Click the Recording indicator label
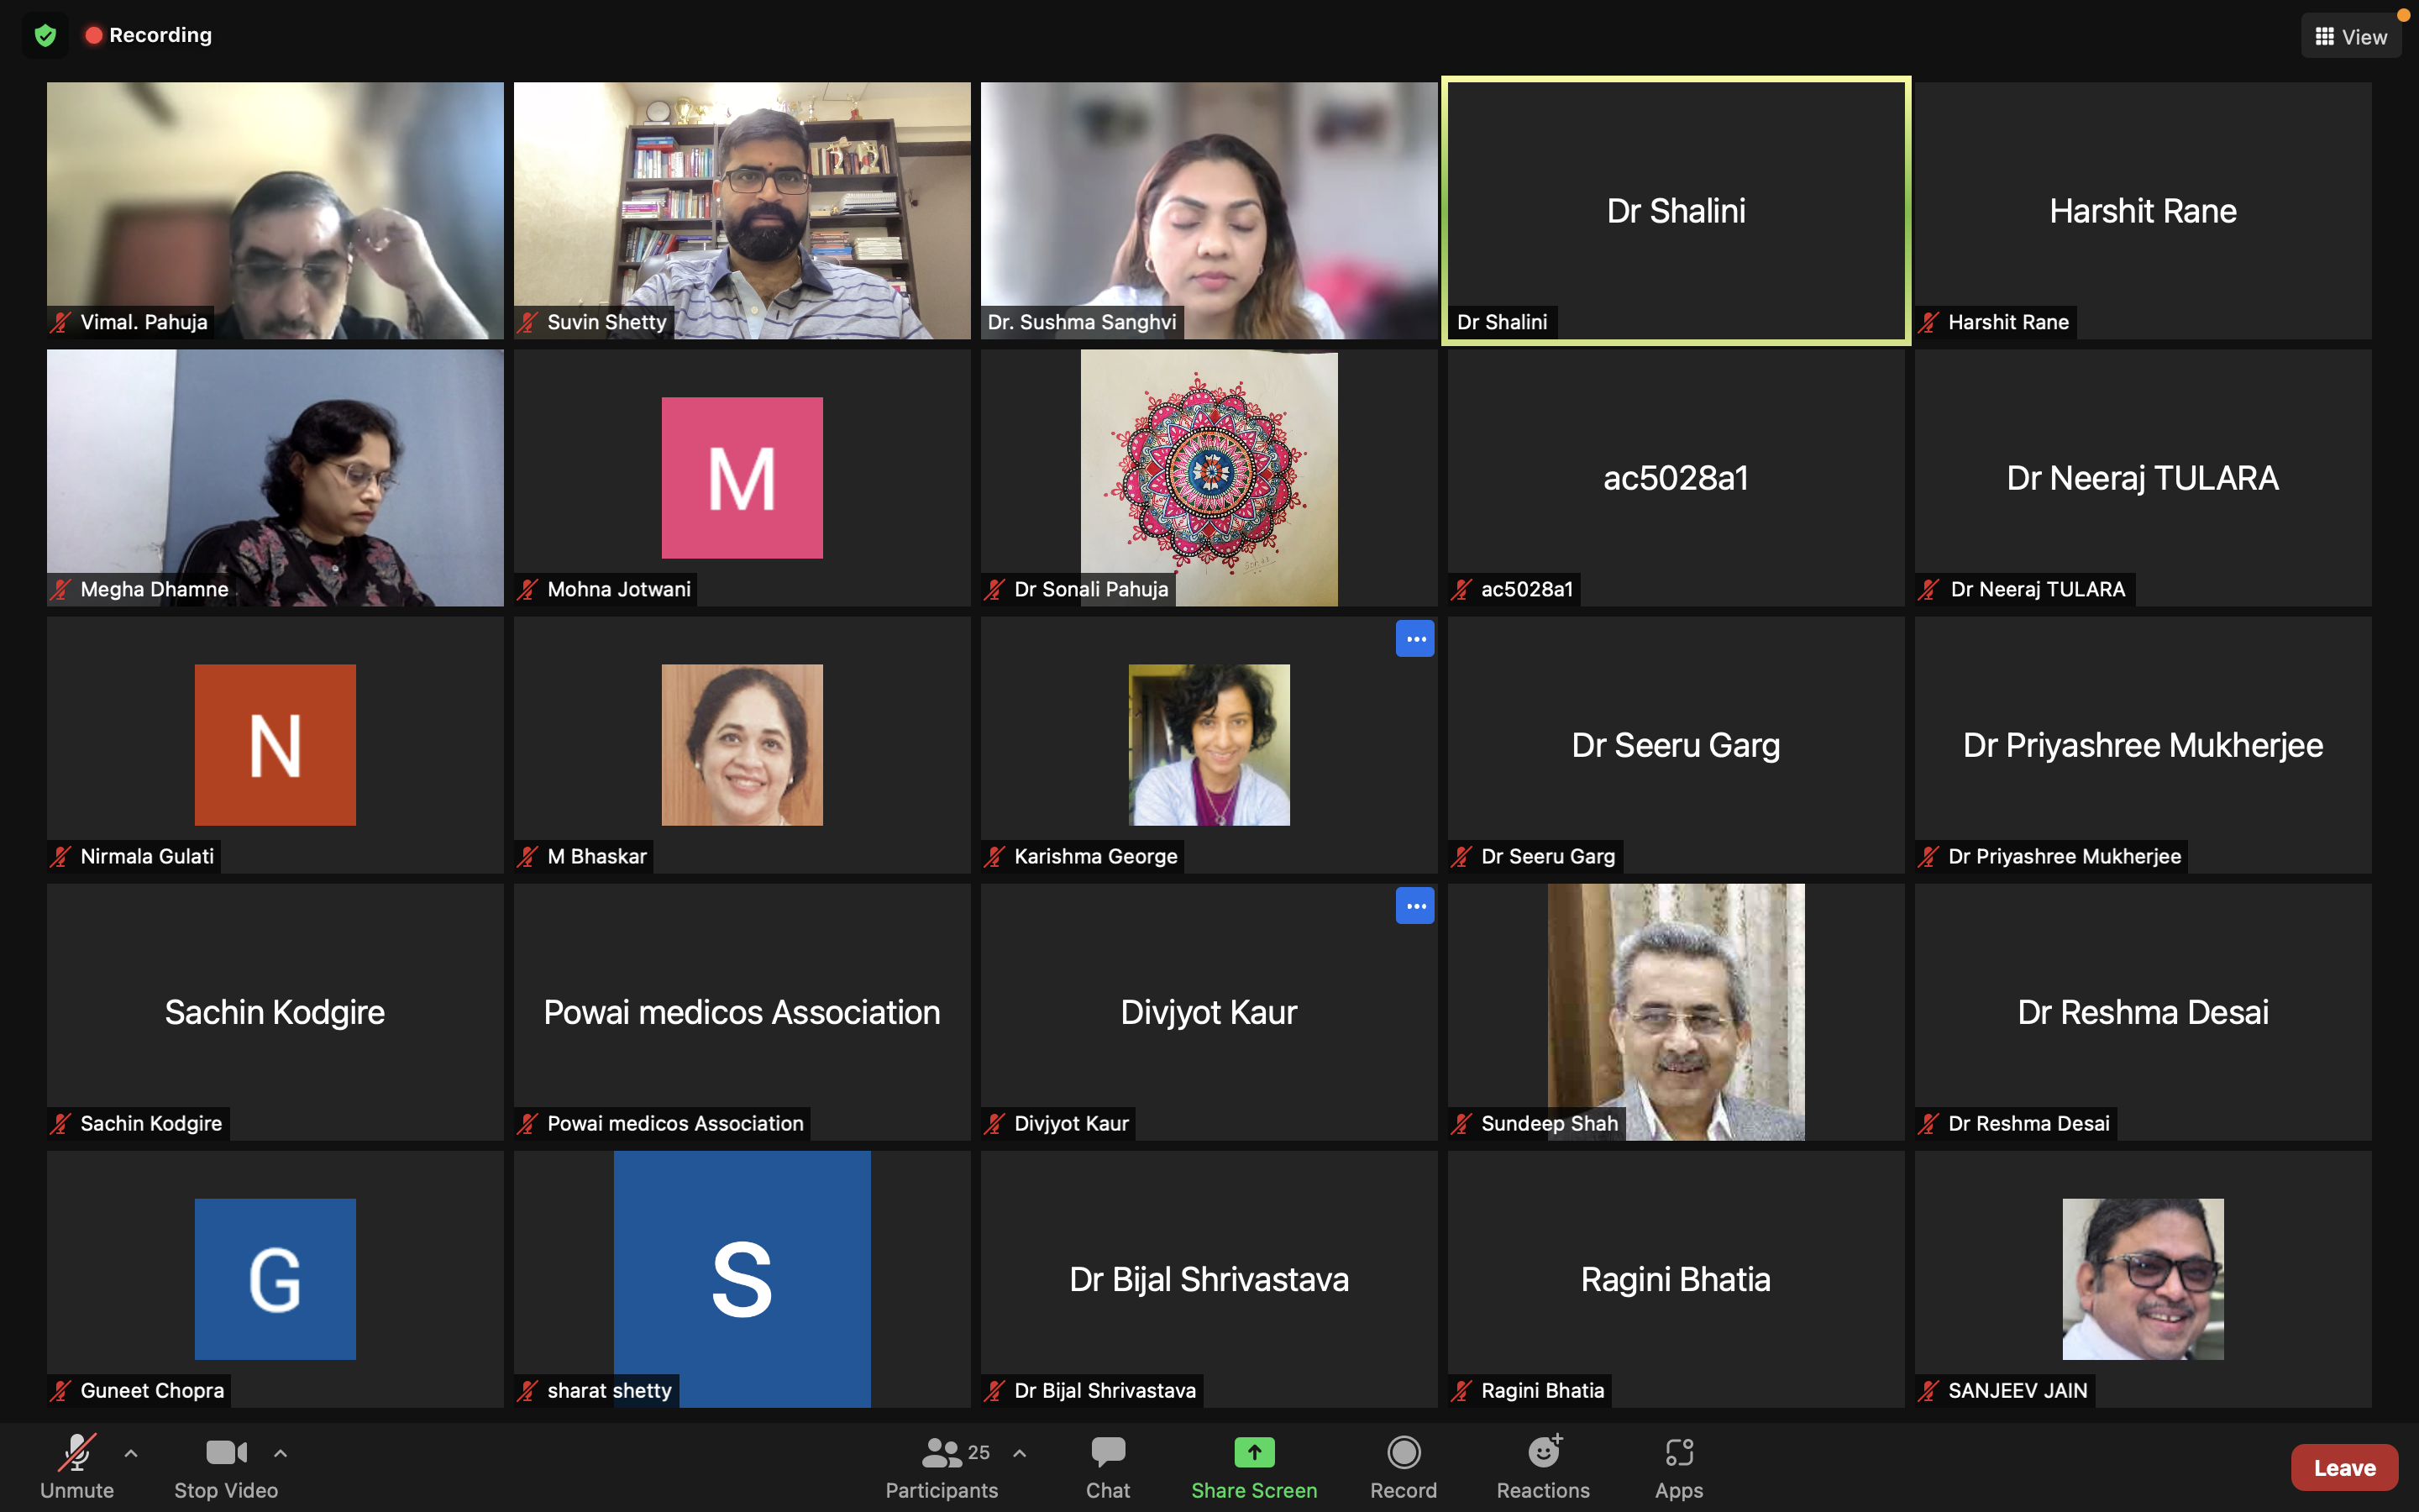 coord(150,35)
